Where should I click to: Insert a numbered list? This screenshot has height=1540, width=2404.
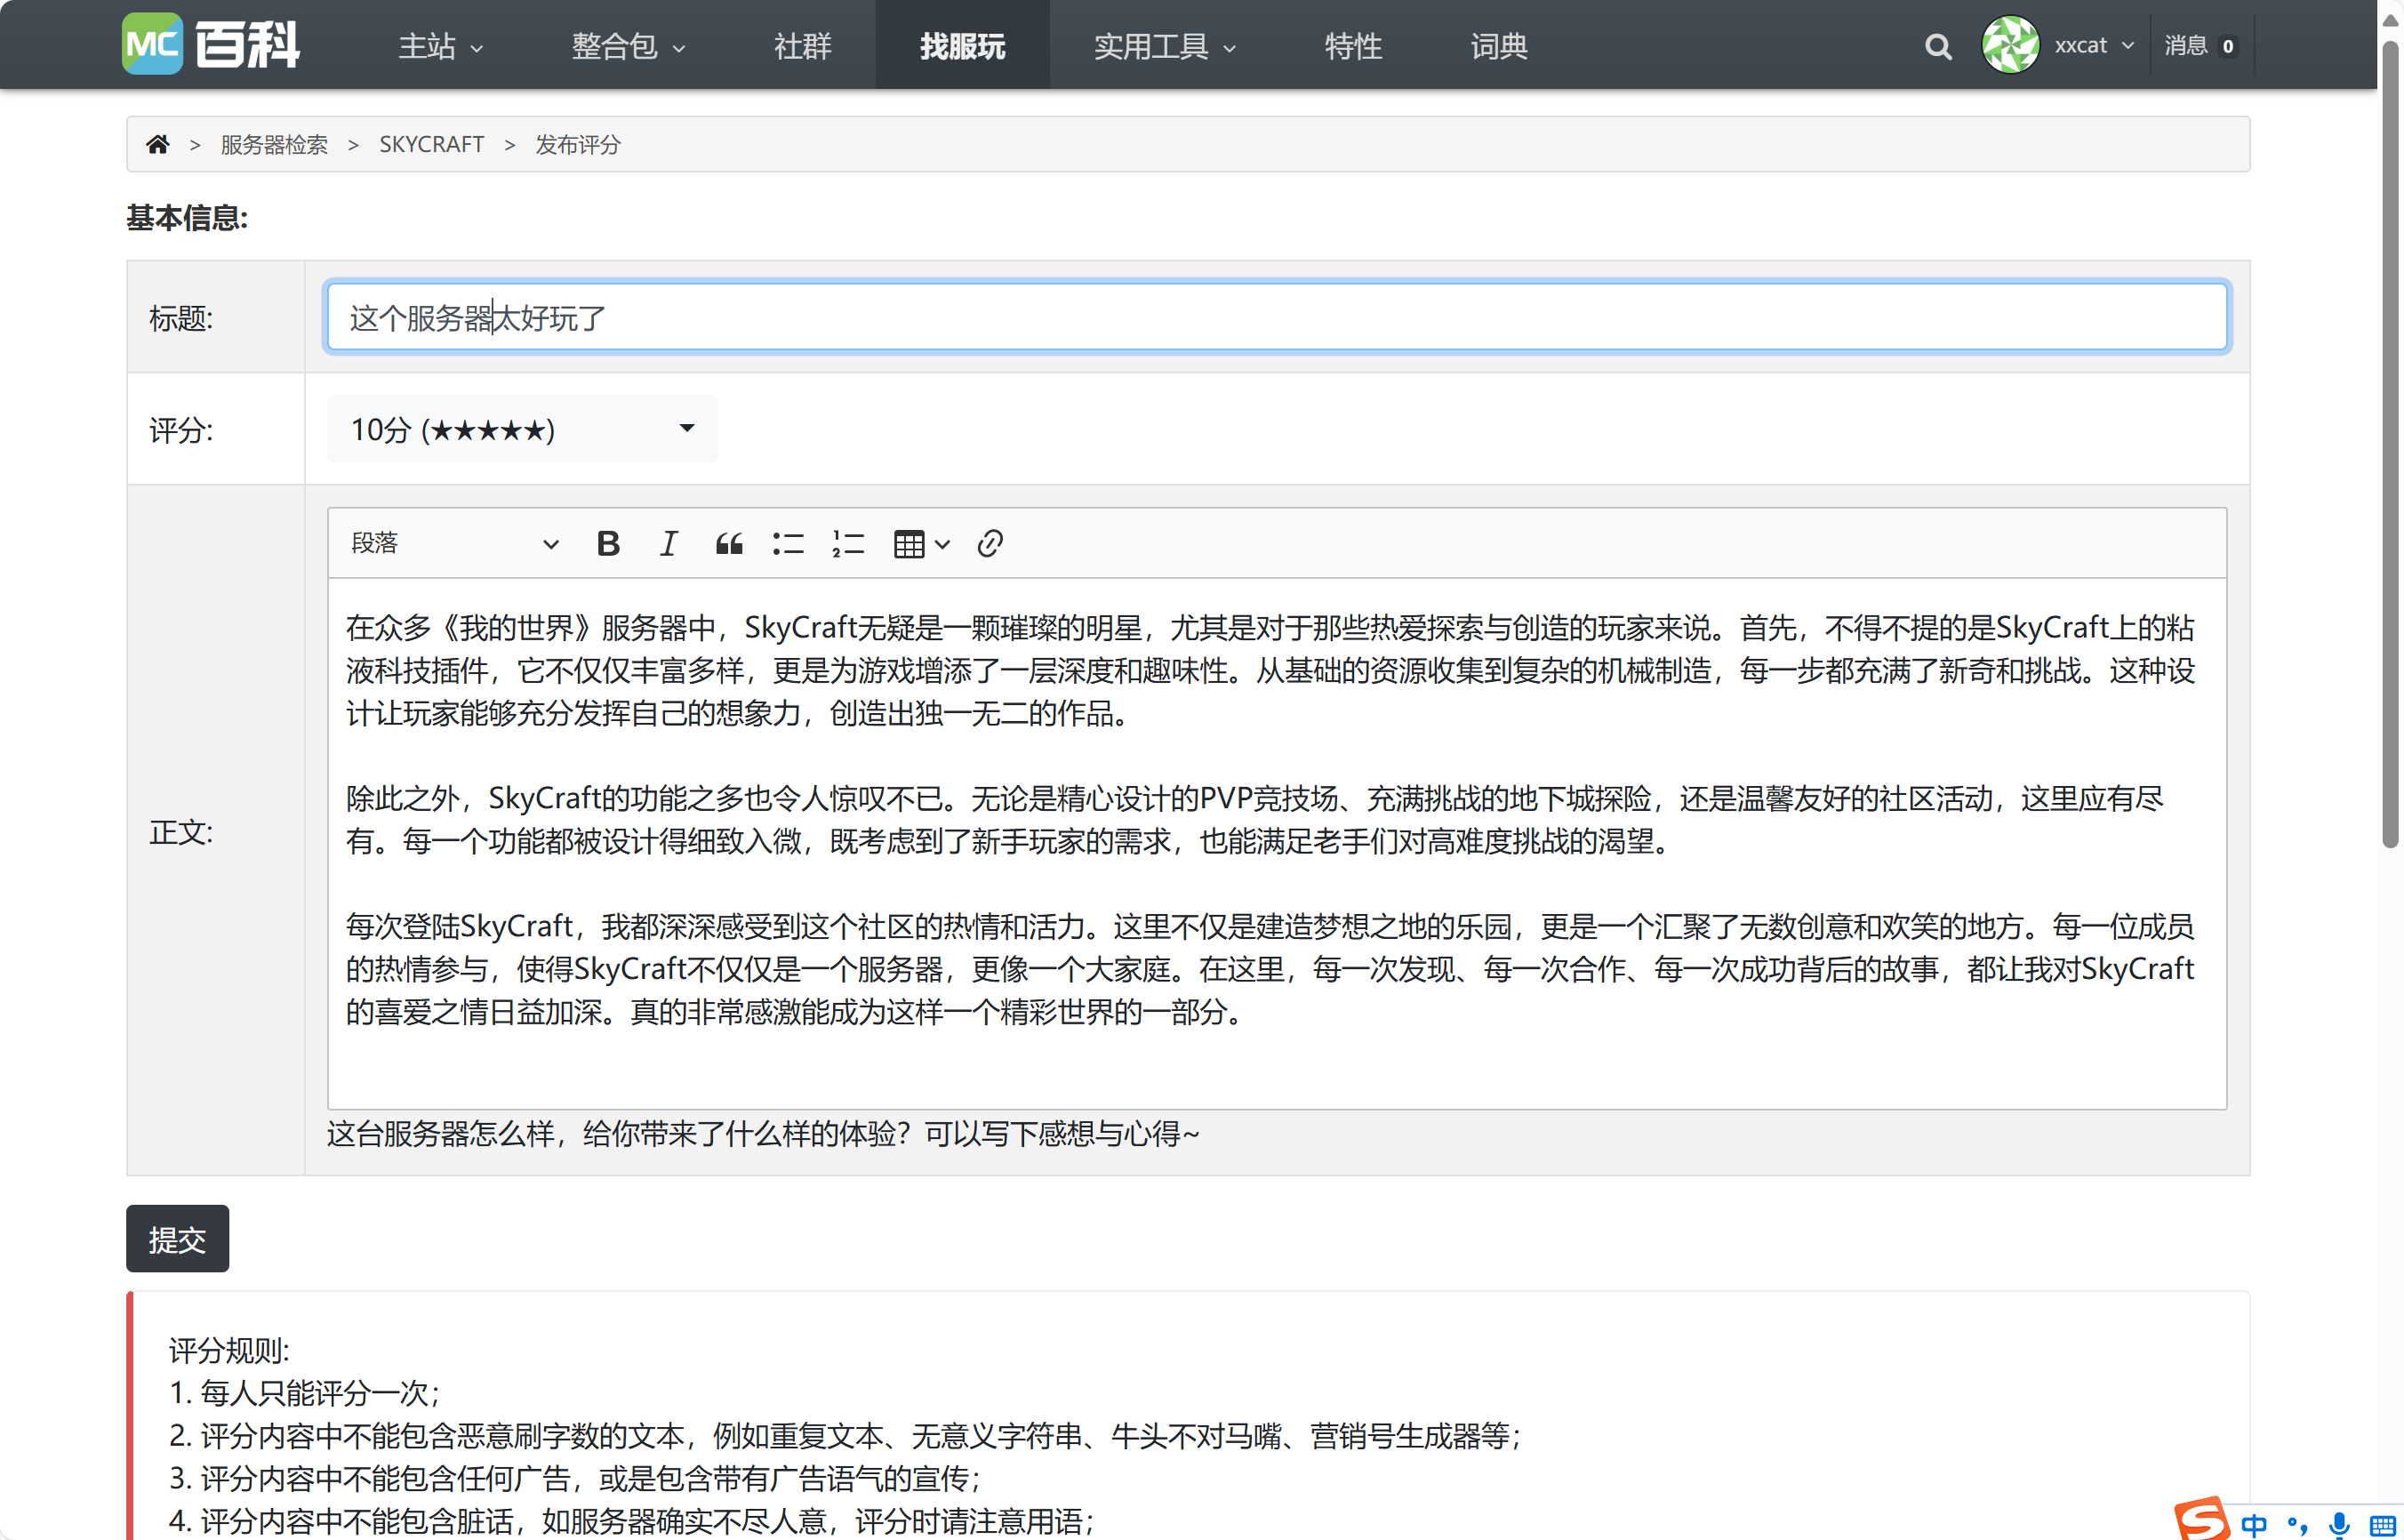[849, 543]
